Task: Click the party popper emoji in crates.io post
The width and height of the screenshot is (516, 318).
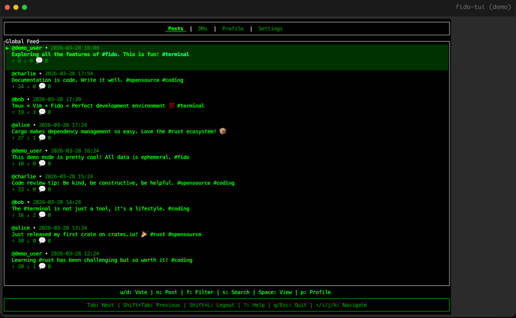Action: 144,234
